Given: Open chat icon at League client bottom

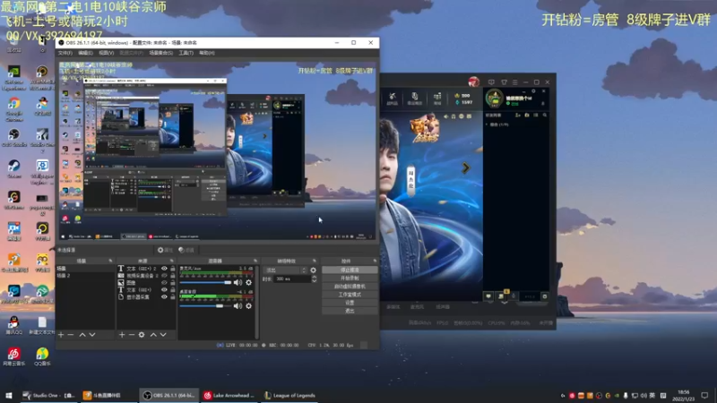Looking at the screenshot, I should (x=488, y=296).
